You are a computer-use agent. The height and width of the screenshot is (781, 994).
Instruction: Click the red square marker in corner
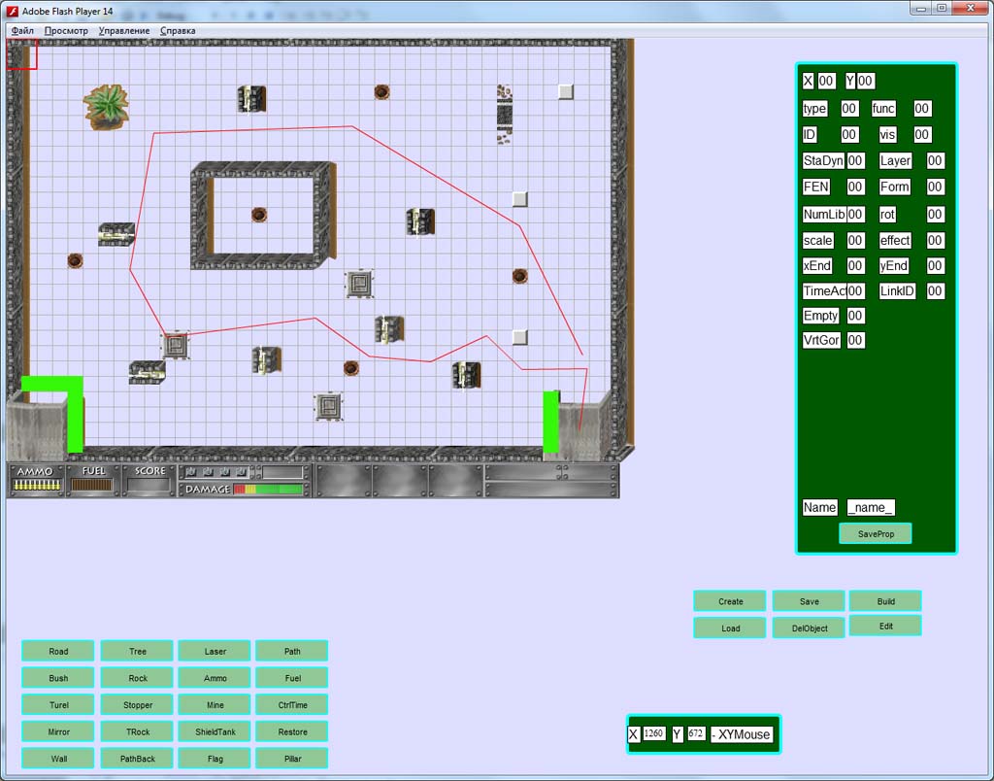click(x=22, y=54)
